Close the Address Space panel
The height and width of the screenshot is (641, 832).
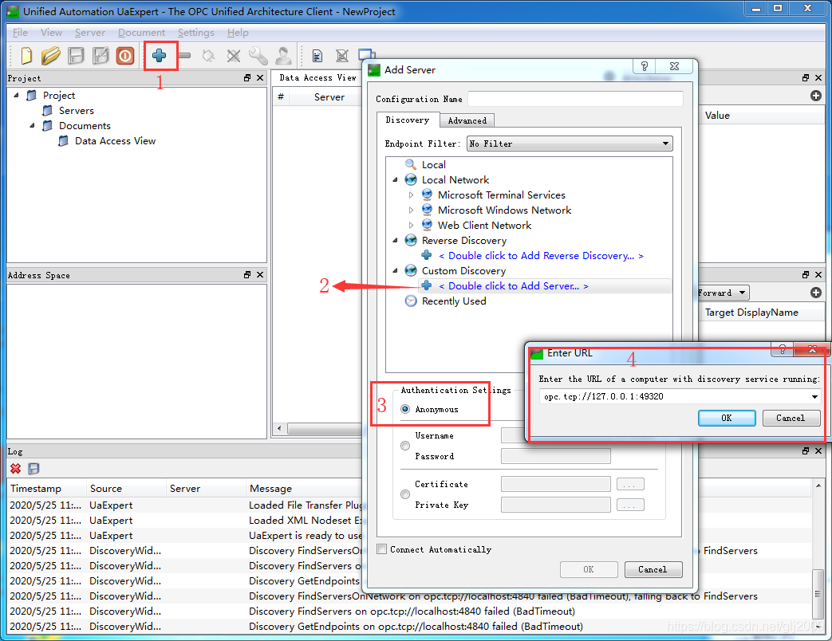point(260,274)
